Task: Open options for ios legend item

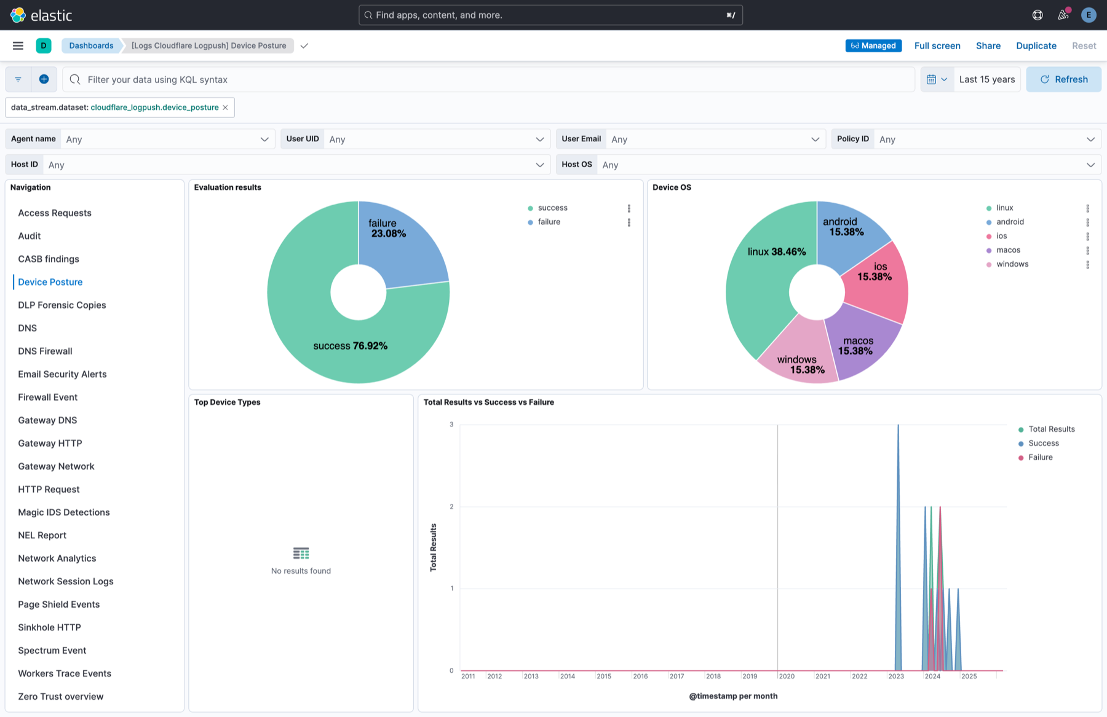Action: [1087, 237]
